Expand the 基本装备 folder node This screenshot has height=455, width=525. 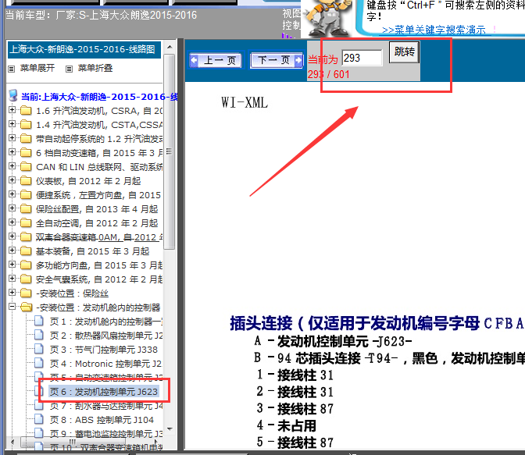[12, 251]
